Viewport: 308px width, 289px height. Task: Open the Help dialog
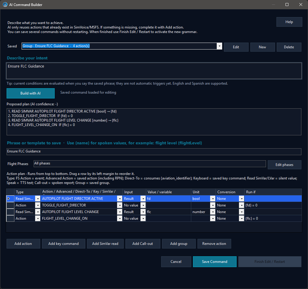pyautogui.click(x=289, y=22)
